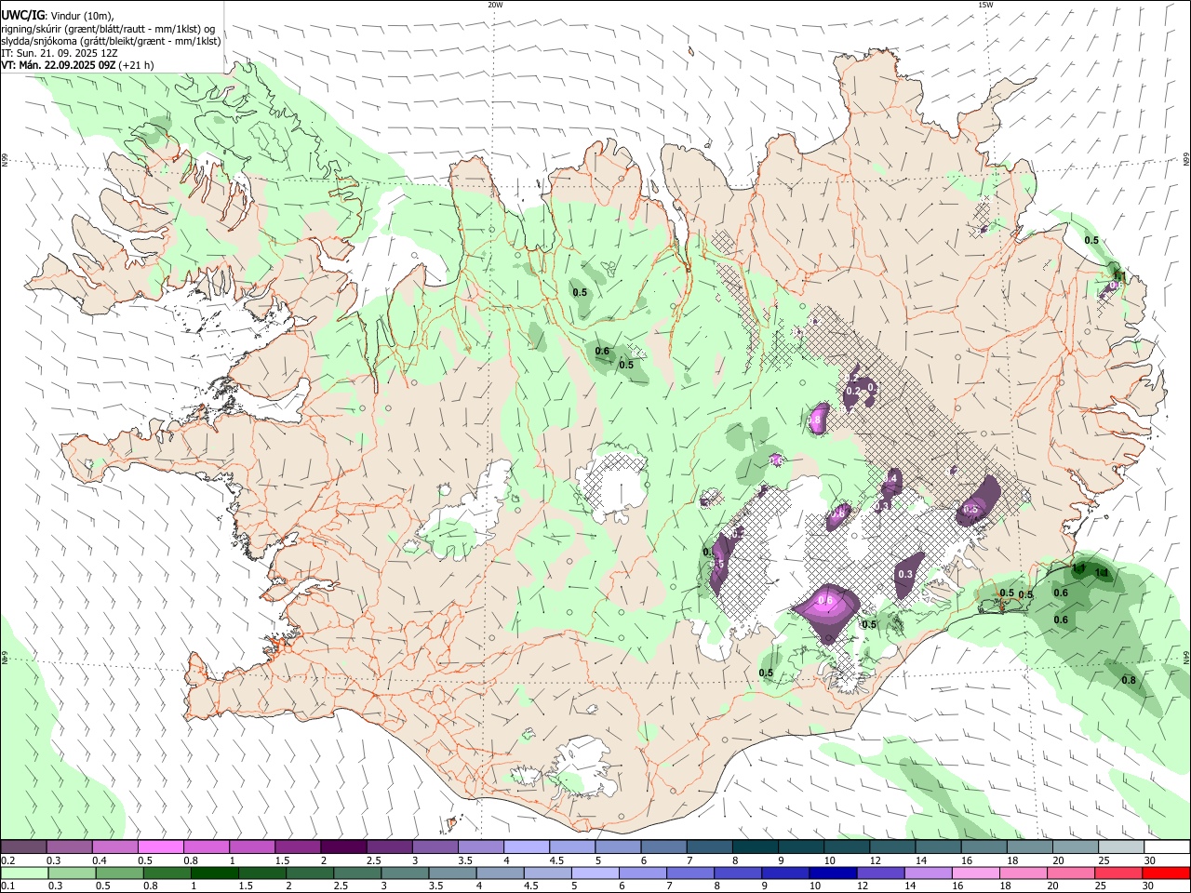Click the 12–14 swatch in snow legend
This screenshot has width=1191, height=893.
click(x=891, y=846)
